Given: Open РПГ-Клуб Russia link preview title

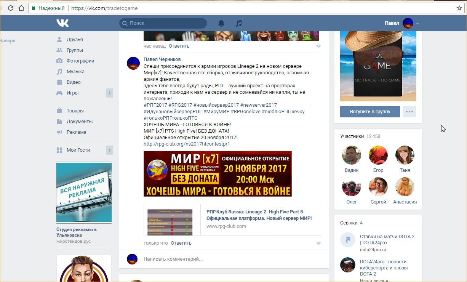Looking at the screenshot, I should point(259,215).
